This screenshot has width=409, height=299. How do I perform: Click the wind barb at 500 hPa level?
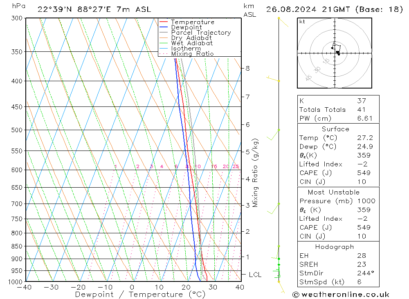pyautogui.click(x=273, y=135)
